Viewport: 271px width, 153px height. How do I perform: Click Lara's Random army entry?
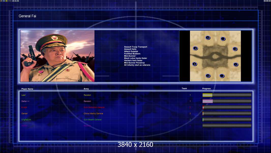(x=87, y=95)
